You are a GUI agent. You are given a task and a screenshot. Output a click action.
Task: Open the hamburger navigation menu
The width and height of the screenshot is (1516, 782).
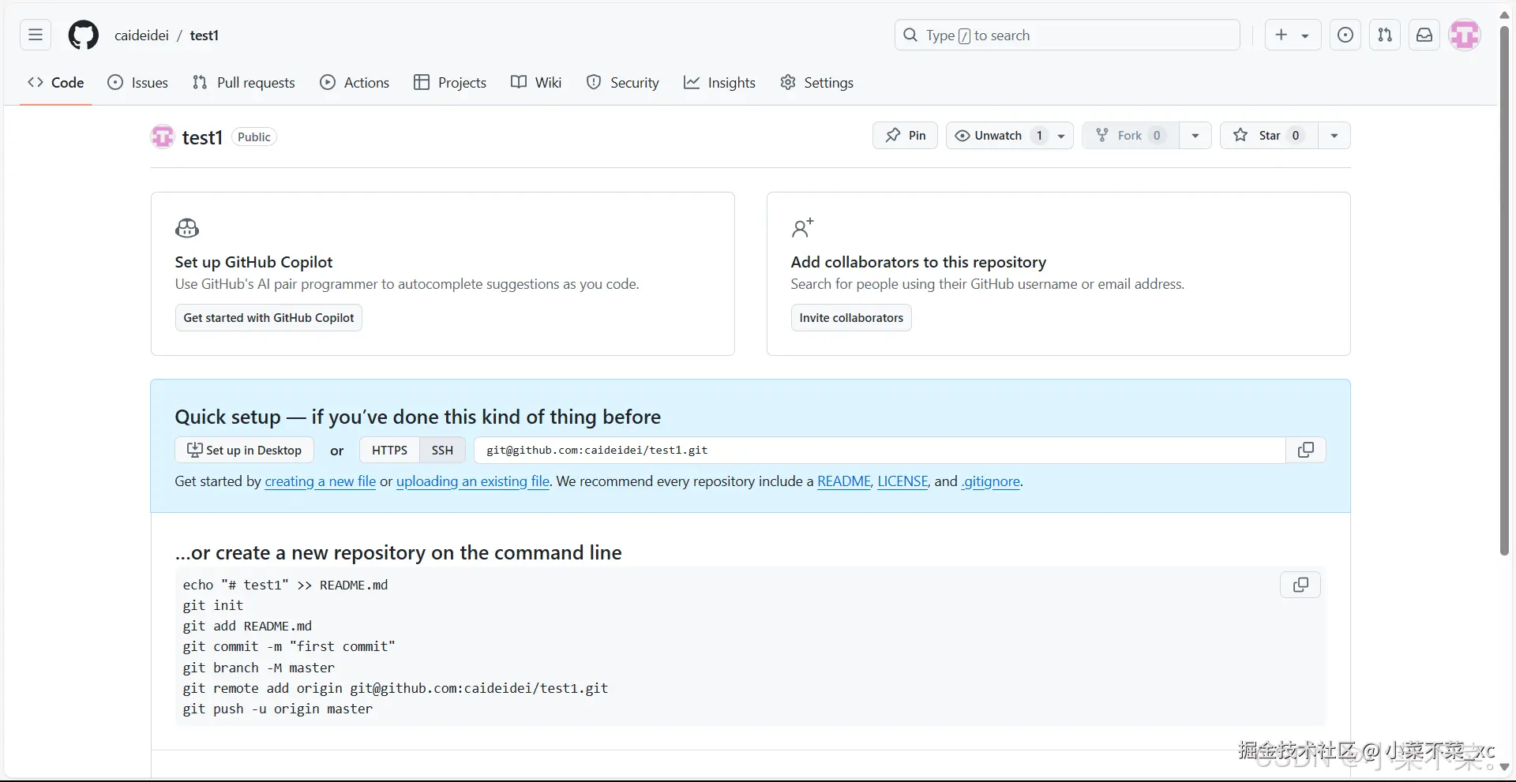(36, 35)
